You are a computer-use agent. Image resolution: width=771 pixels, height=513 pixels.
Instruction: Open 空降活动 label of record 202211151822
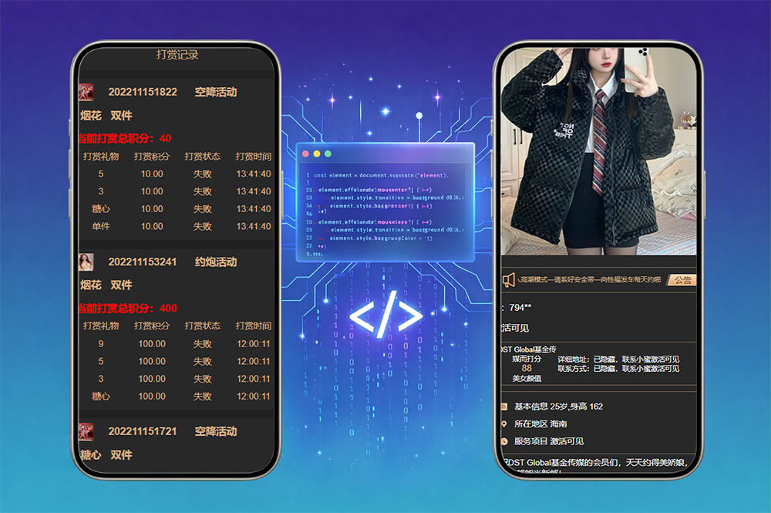pyautogui.click(x=216, y=92)
